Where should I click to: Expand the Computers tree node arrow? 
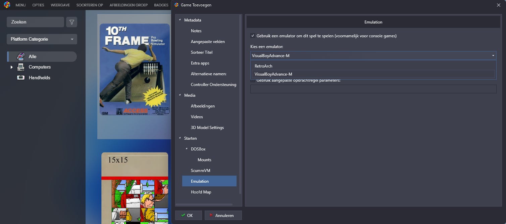11,67
